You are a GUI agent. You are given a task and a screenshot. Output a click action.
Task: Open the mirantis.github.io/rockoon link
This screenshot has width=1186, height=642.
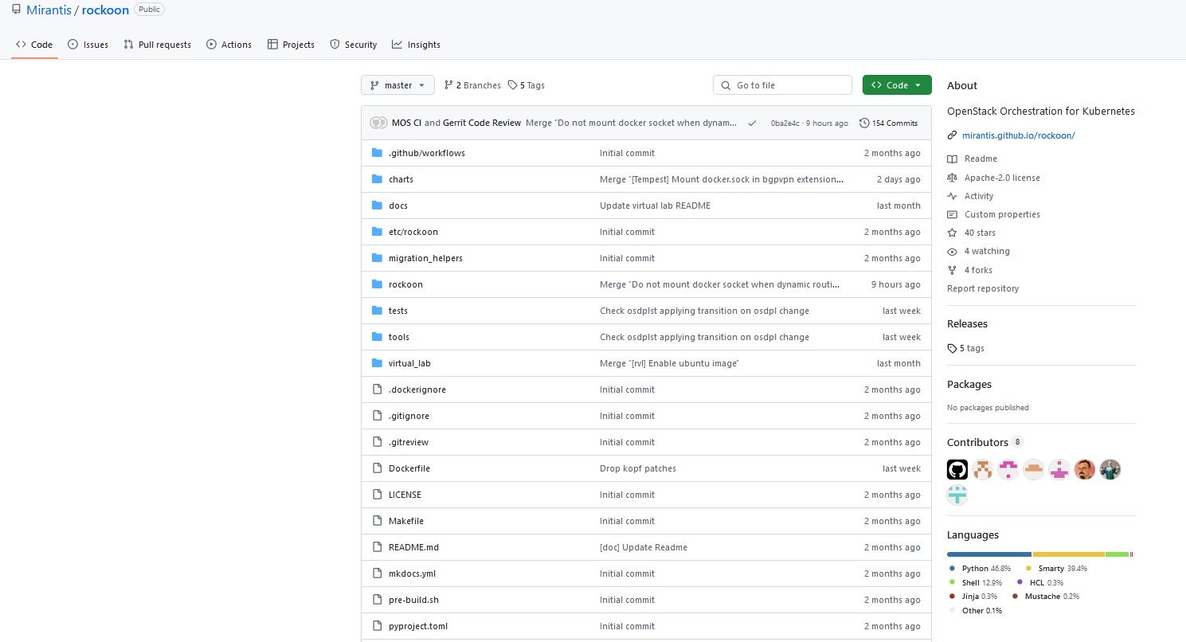click(x=1018, y=135)
